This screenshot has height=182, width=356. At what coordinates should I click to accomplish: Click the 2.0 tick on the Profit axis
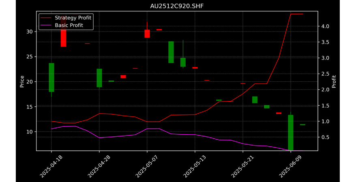click(x=325, y=90)
